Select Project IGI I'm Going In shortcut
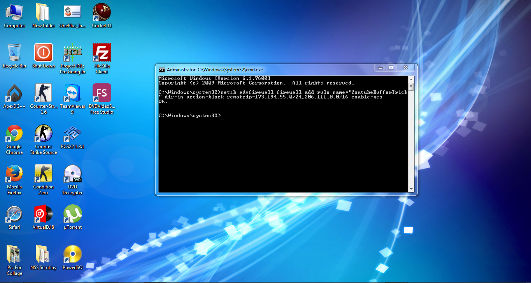Screen dimensions: 531x283 72,59
